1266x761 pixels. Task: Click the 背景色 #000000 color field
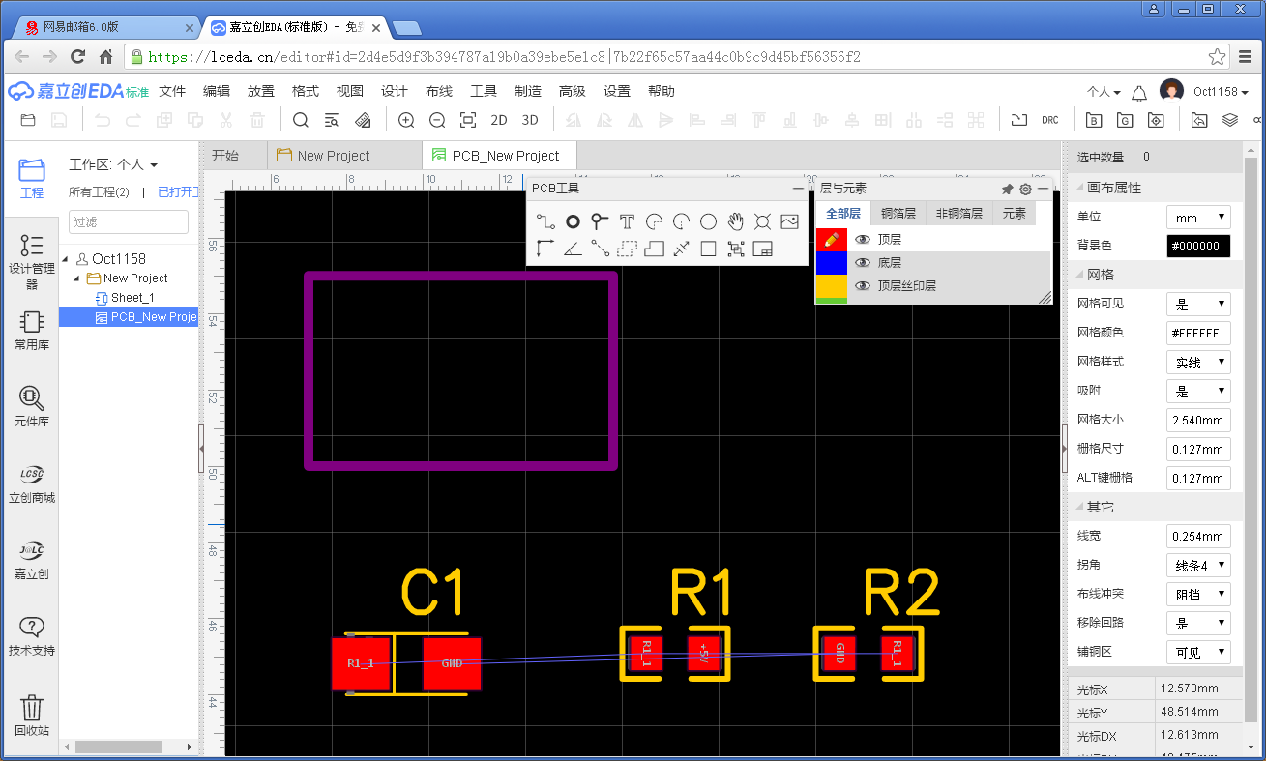(x=1198, y=246)
